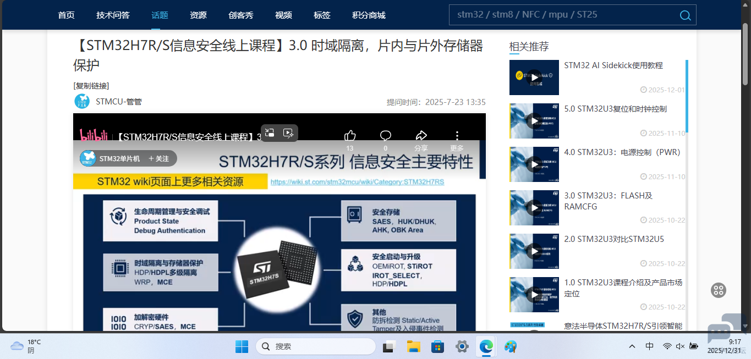Viewport: 751px width, 359px height.
Task: Play 5.0 STM32U3 video thumbnail
Action: tap(534, 121)
